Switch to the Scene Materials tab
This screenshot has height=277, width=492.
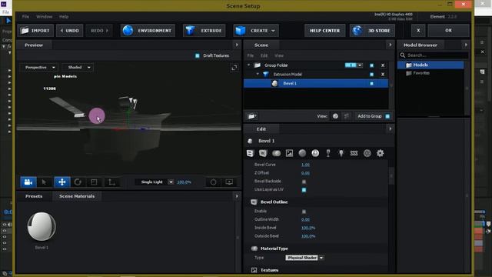pos(77,196)
